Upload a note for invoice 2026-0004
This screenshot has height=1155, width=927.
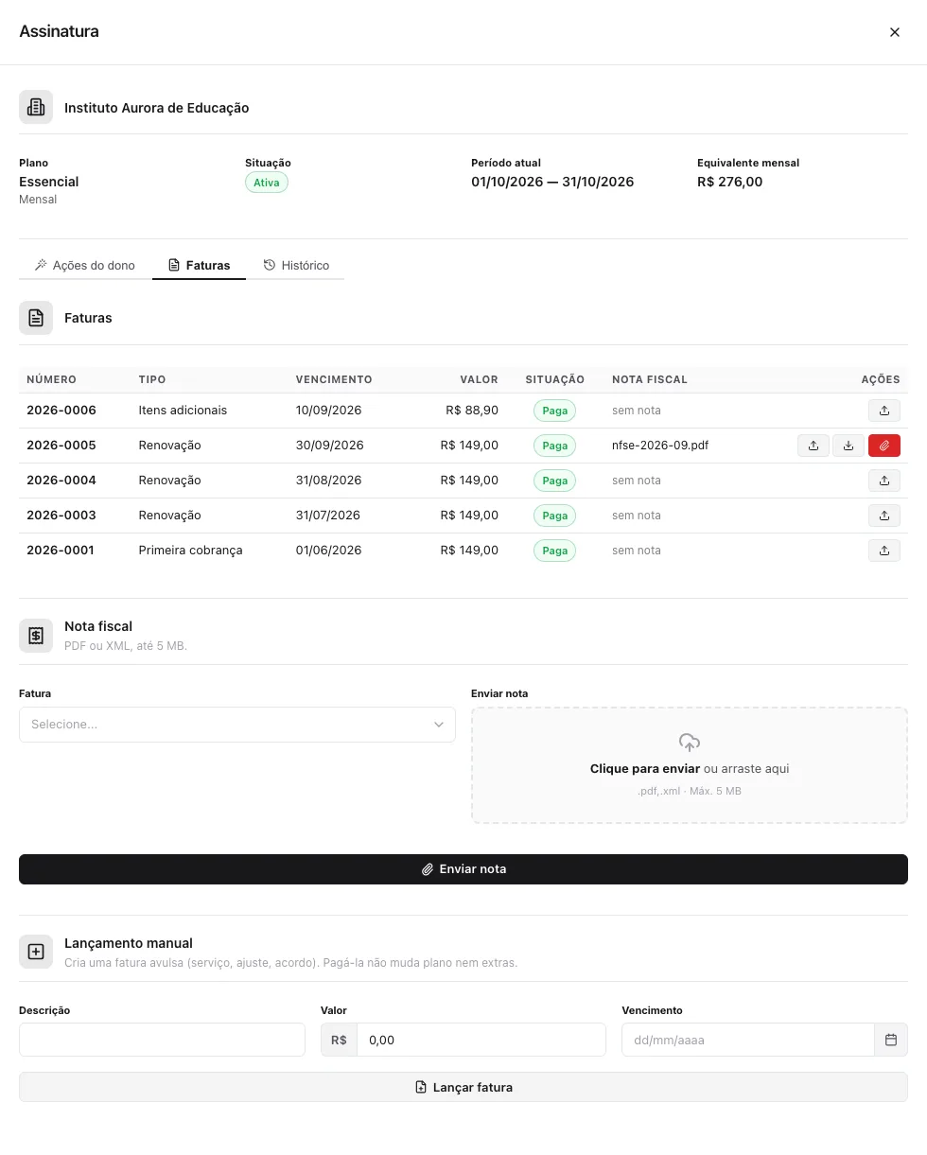[x=884, y=481]
